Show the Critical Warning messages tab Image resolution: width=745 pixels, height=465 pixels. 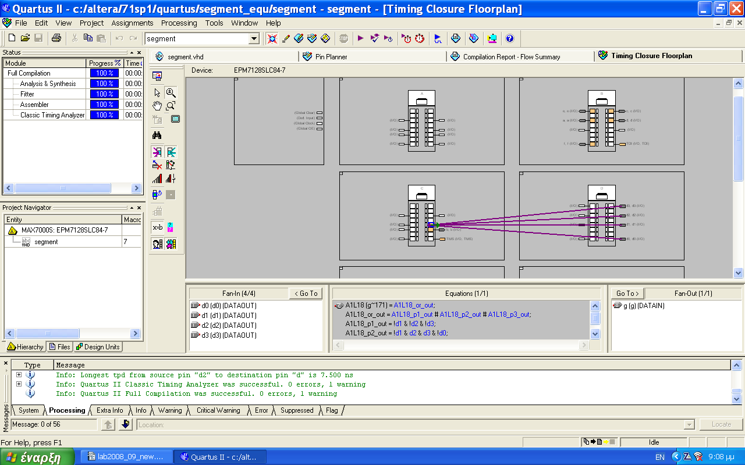pyautogui.click(x=218, y=410)
